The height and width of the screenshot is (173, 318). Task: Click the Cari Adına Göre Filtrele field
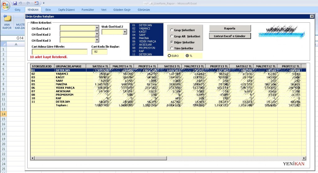tap(59, 52)
